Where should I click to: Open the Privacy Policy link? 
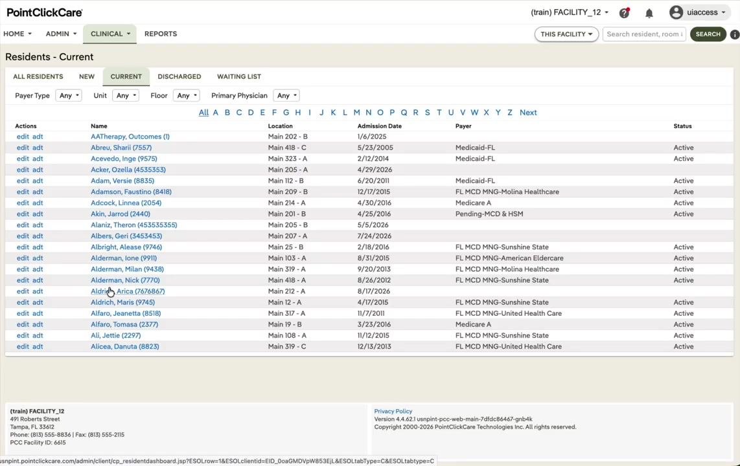coord(393,412)
